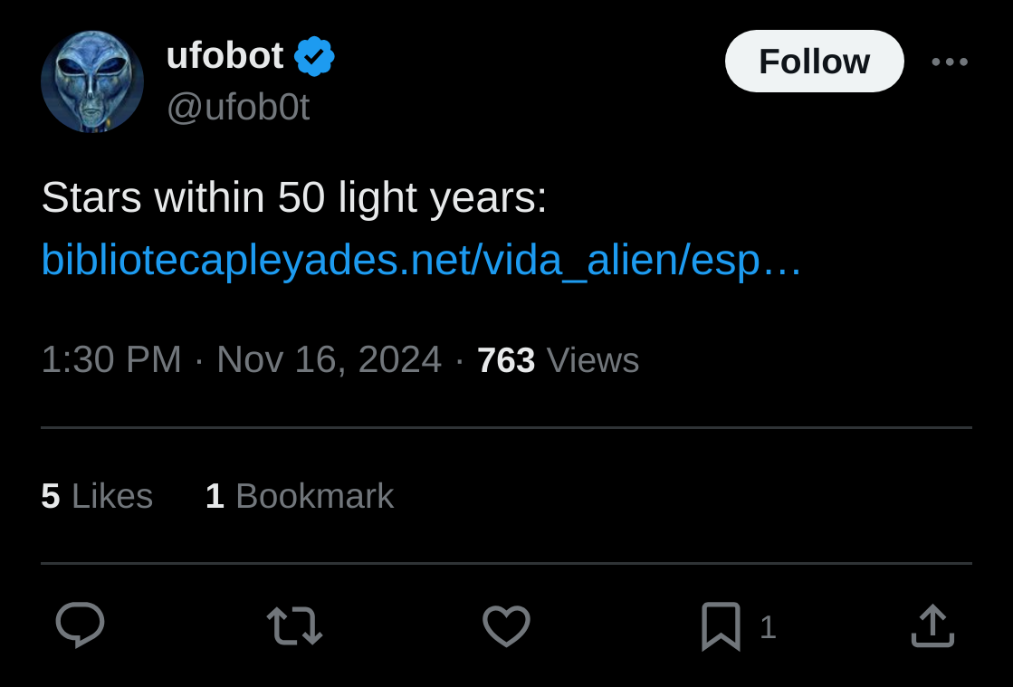Like the tweet using the heart icon

(x=507, y=625)
